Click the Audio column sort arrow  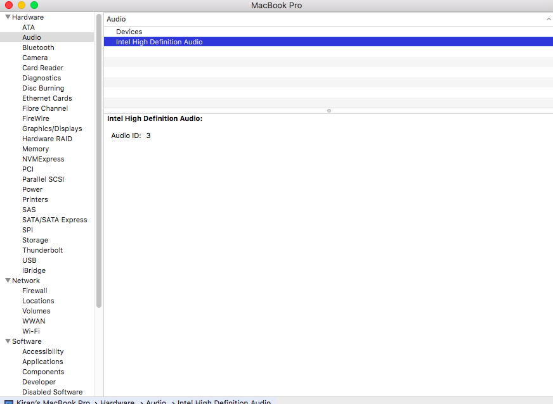click(548, 19)
